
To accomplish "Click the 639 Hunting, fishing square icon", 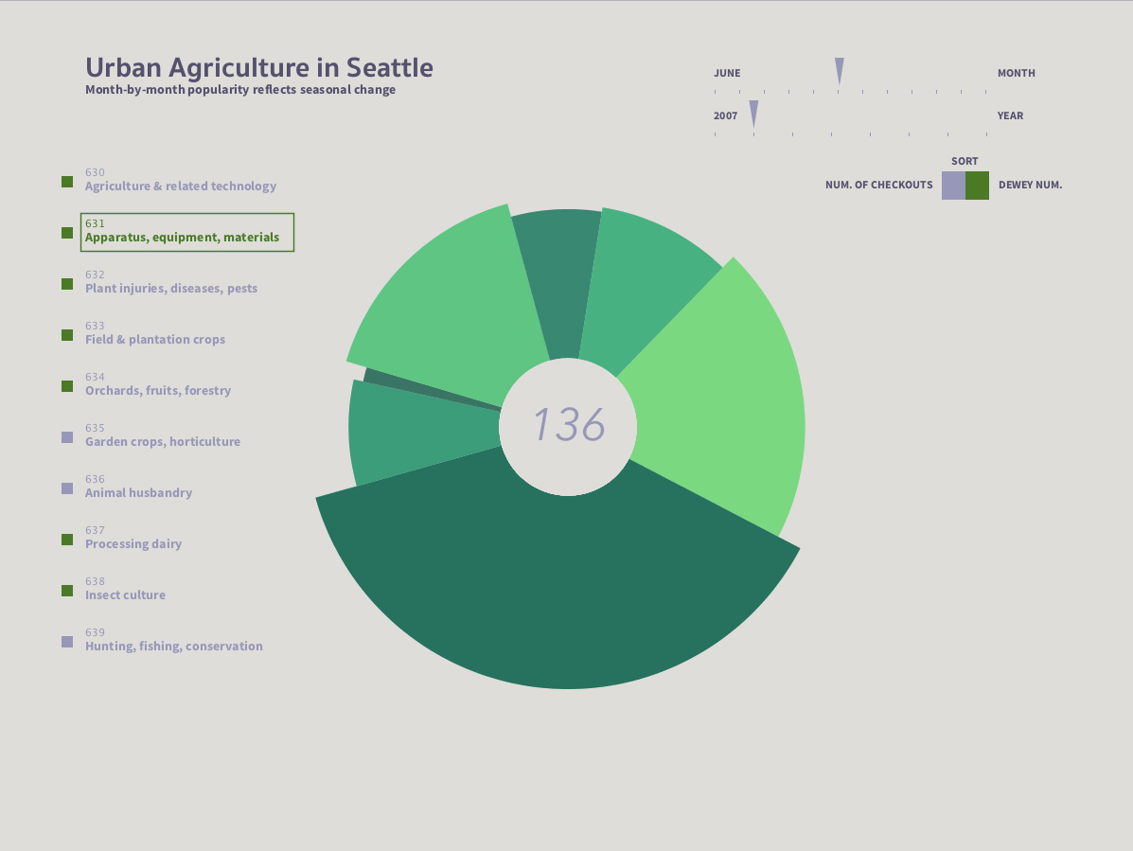I will (x=67, y=642).
